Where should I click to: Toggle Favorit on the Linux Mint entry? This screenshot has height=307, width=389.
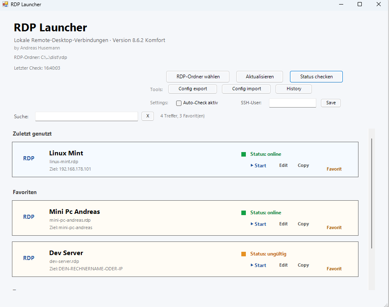(334, 169)
